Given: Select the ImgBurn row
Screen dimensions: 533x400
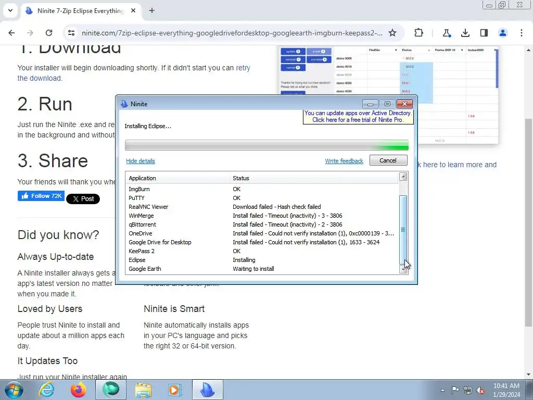Looking at the screenshot, I should click(x=262, y=189).
